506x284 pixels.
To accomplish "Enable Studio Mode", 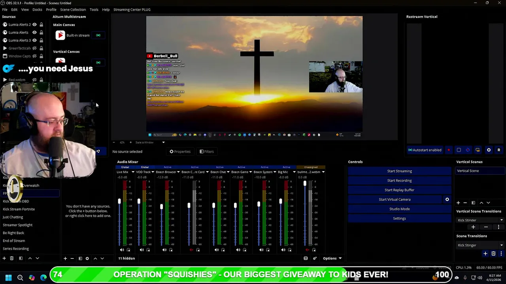I will (400, 209).
